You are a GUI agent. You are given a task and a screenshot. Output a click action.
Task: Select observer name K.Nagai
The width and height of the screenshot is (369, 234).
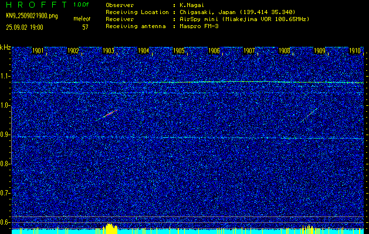pyautogui.click(x=192, y=5)
